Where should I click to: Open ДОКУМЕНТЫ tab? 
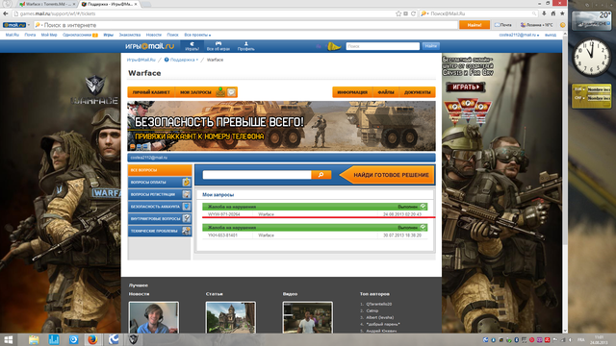417,92
